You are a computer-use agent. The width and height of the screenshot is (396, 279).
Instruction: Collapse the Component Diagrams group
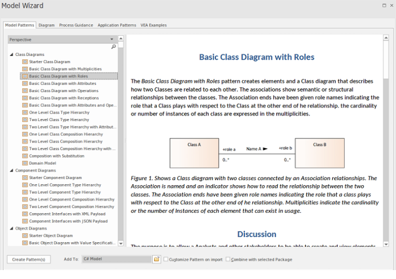click(12, 171)
